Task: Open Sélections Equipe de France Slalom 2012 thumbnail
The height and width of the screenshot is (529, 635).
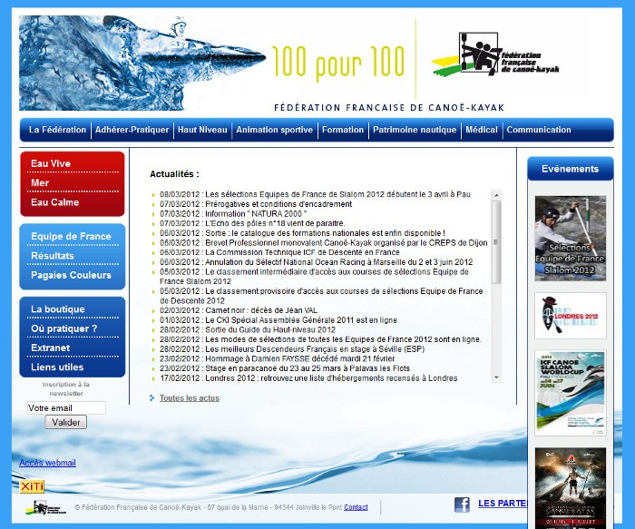Action: pyautogui.click(x=571, y=239)
